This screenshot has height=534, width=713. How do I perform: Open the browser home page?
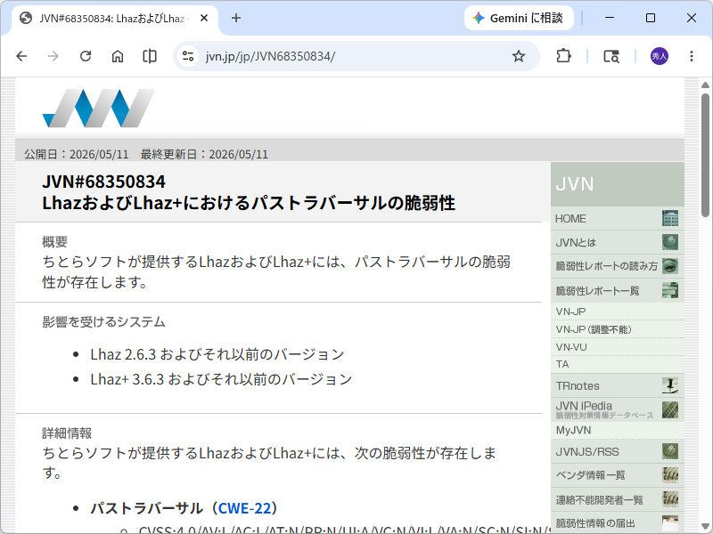118,56
